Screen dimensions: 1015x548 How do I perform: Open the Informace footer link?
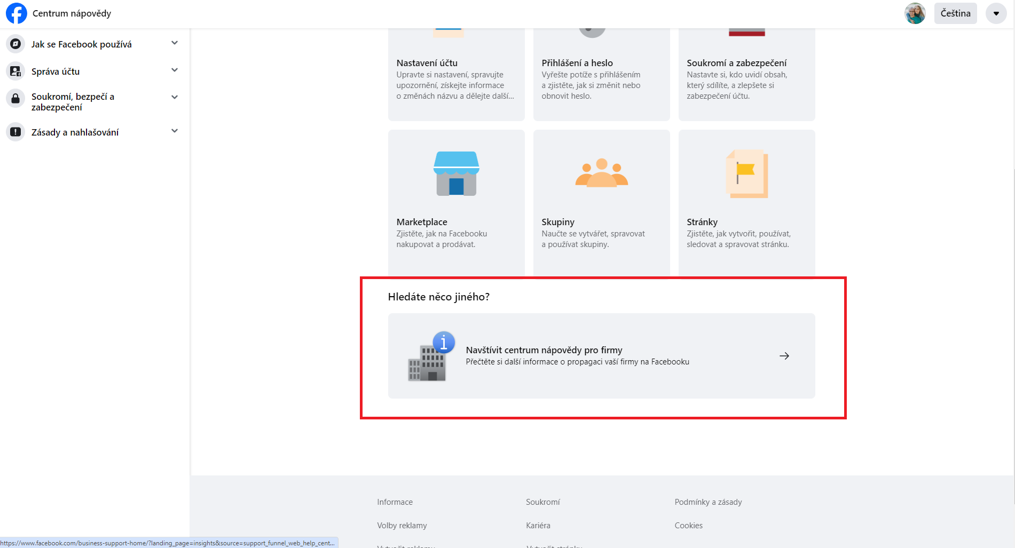[x=395, y=502]
